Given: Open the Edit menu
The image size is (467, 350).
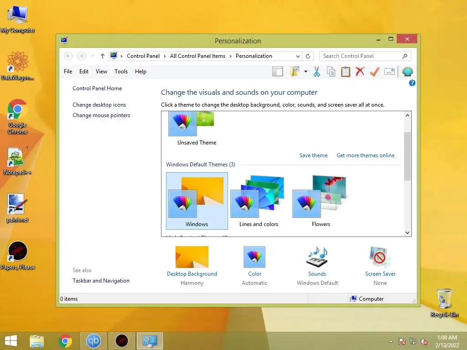Looking at the screenshot, I should pyautogui.click(x=84, y=72).
